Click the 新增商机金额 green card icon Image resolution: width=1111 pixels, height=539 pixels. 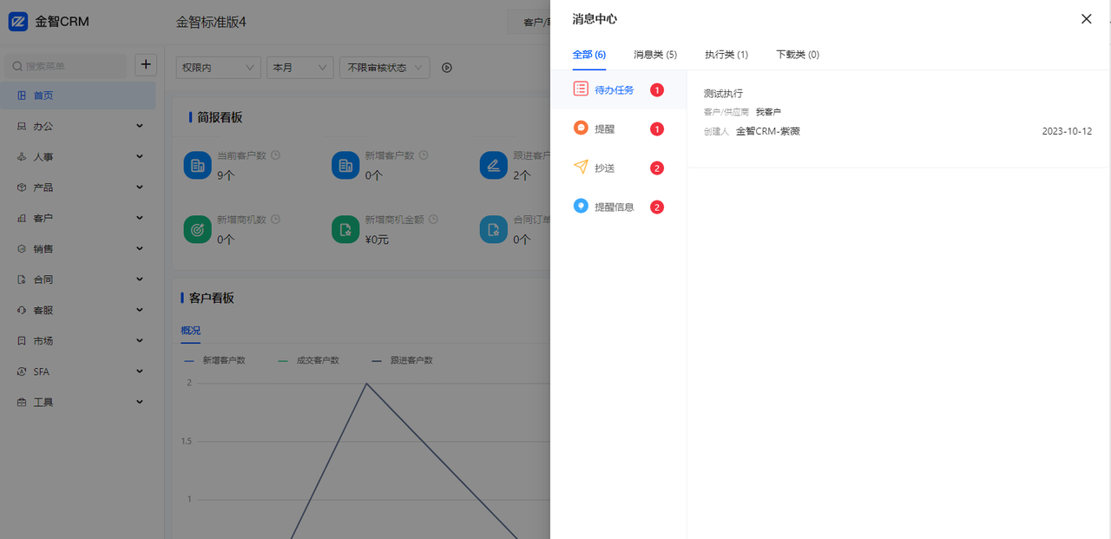(x=345, y=229)
